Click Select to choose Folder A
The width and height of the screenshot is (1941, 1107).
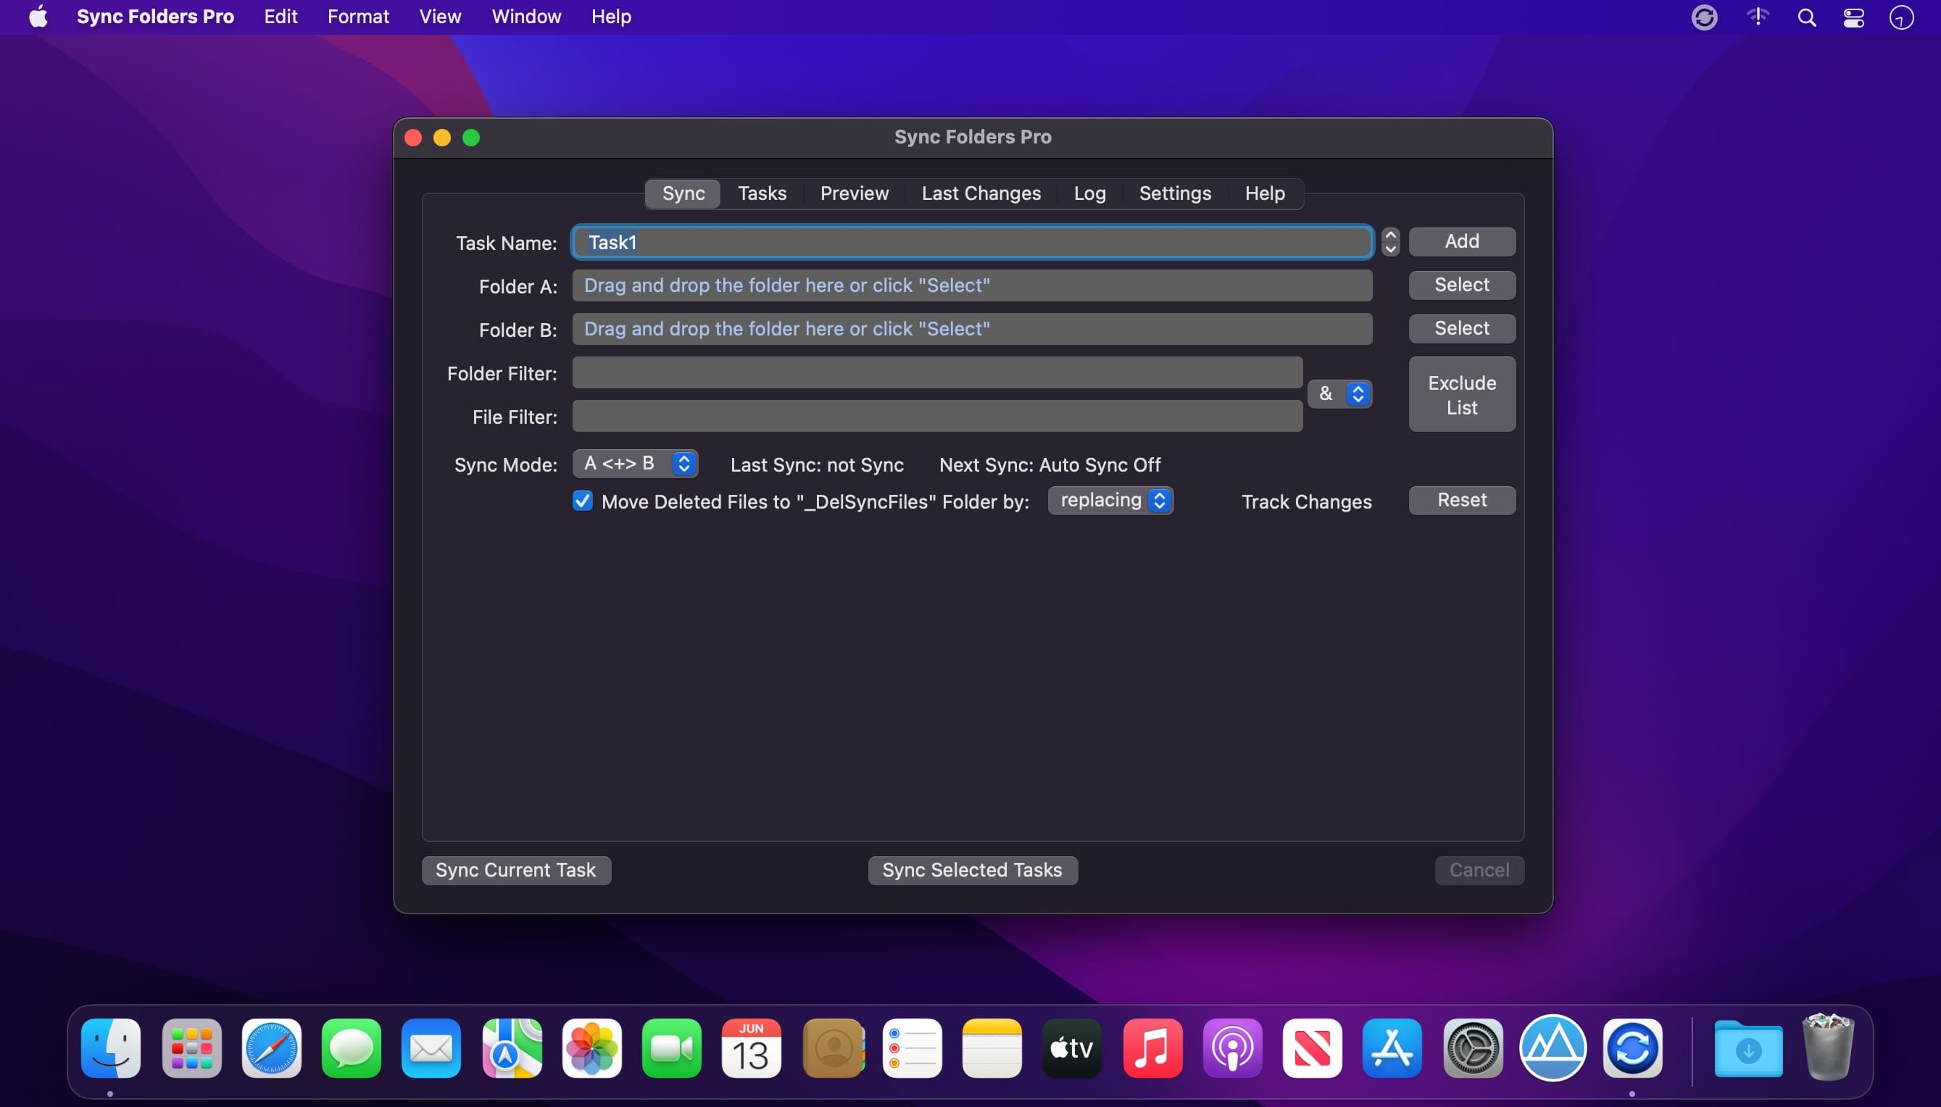click(x=1460, y=284)
